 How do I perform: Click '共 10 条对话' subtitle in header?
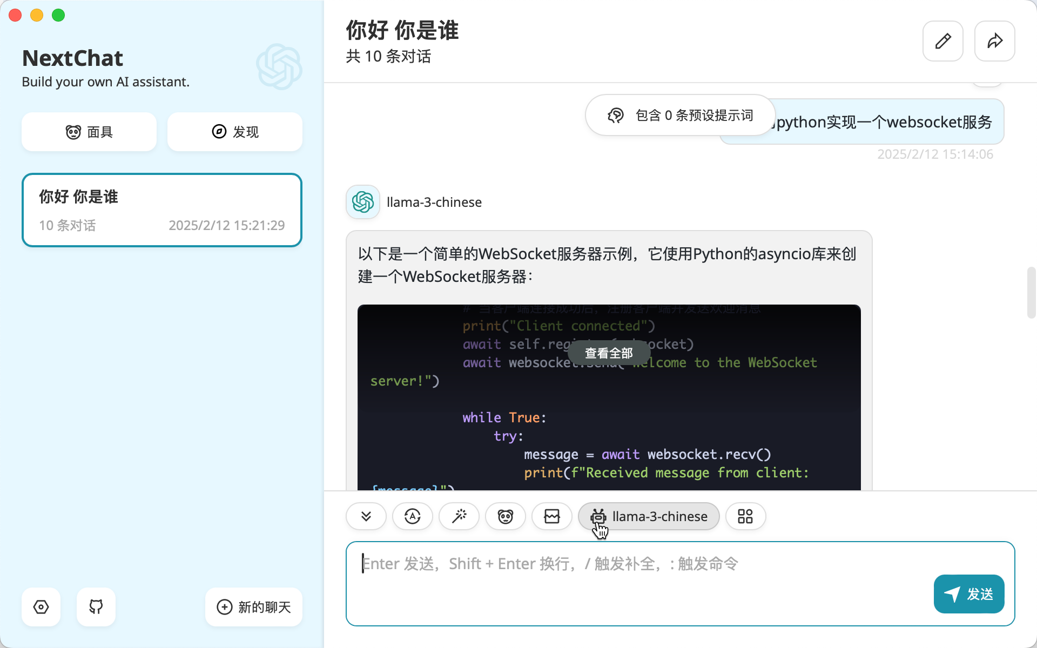388,56
